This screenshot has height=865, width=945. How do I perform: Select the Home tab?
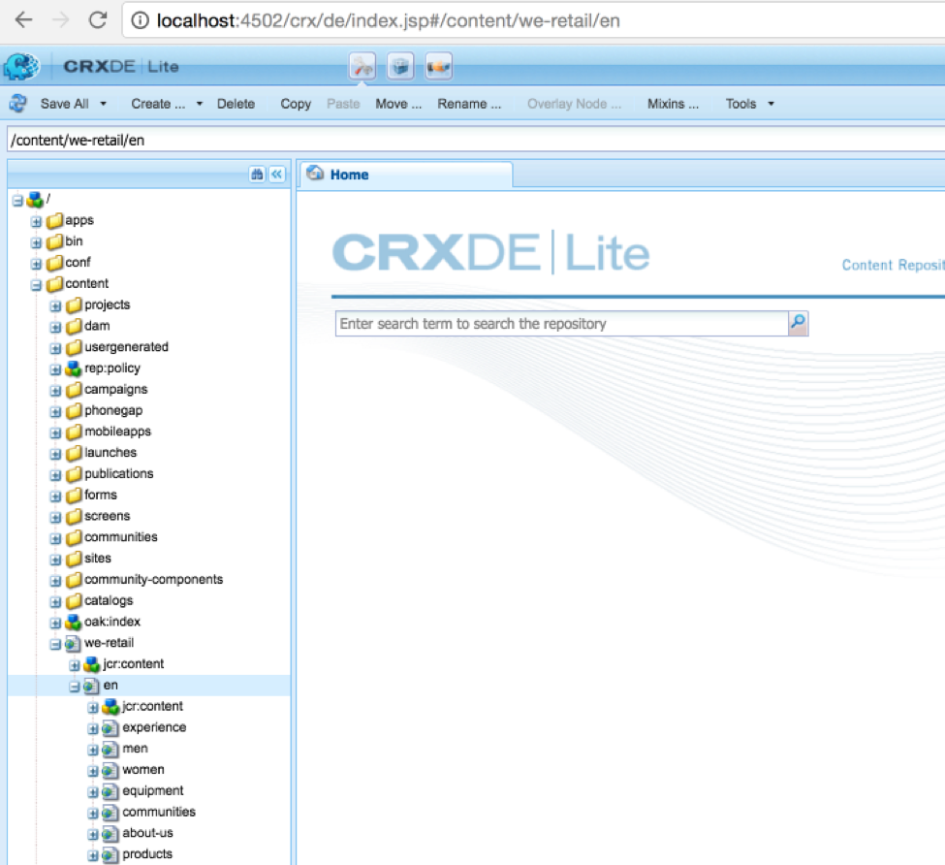tap(349, 175)
